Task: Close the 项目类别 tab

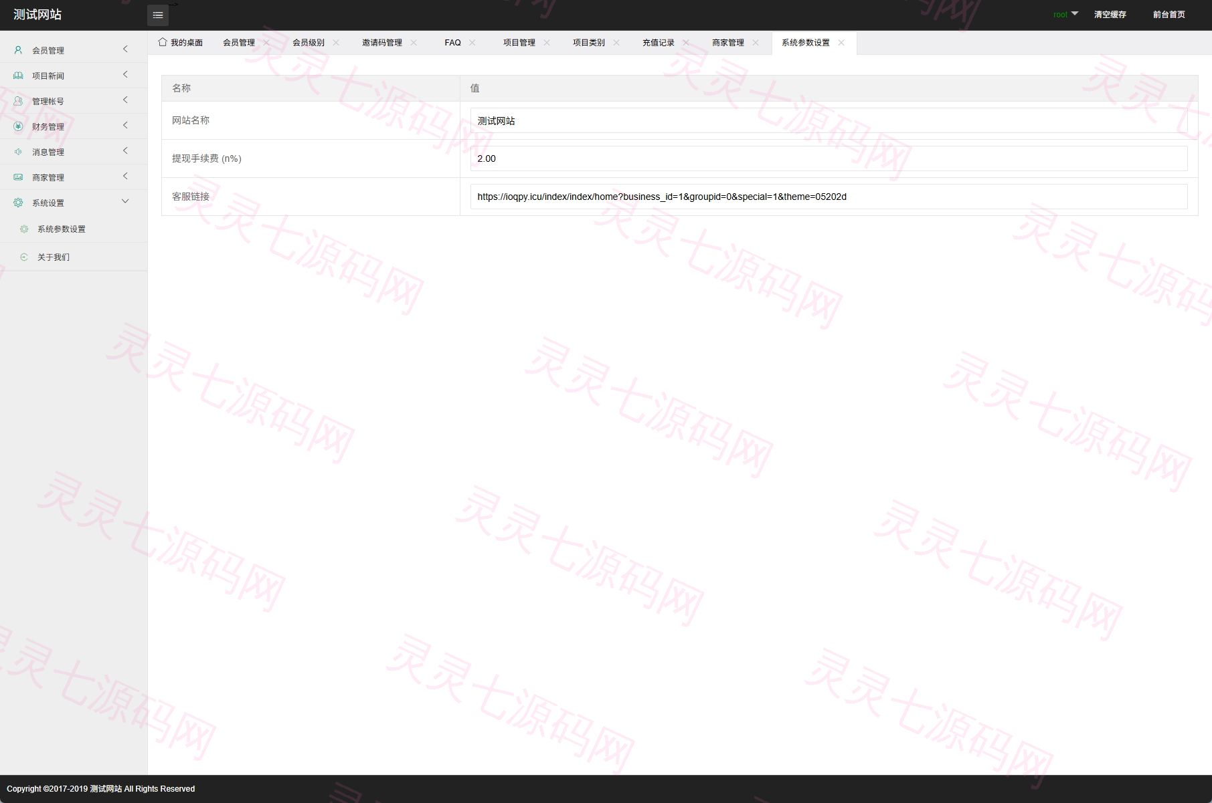Action: tap(616, 43)
